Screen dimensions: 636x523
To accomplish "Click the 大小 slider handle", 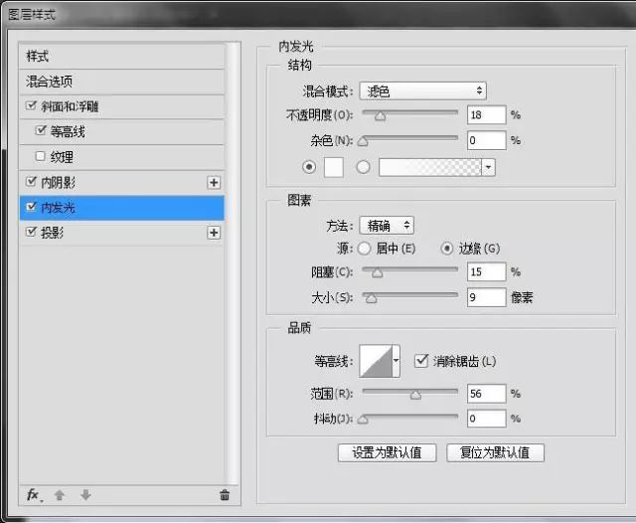I will [x=372, y=299].
